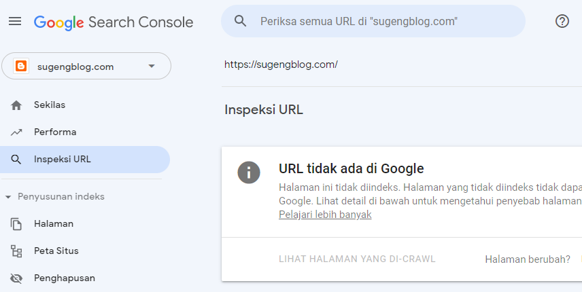Click the Blogger icon in the property selector
Viewport: 582px width, 292px height.
click(22, 66)
